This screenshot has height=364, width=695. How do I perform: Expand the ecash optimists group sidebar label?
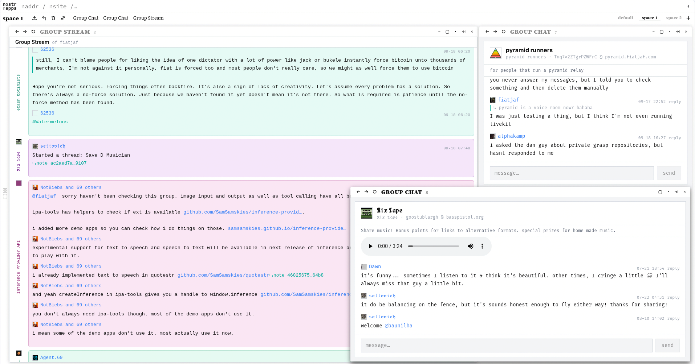pyautogui.click(x=18, y=92)
